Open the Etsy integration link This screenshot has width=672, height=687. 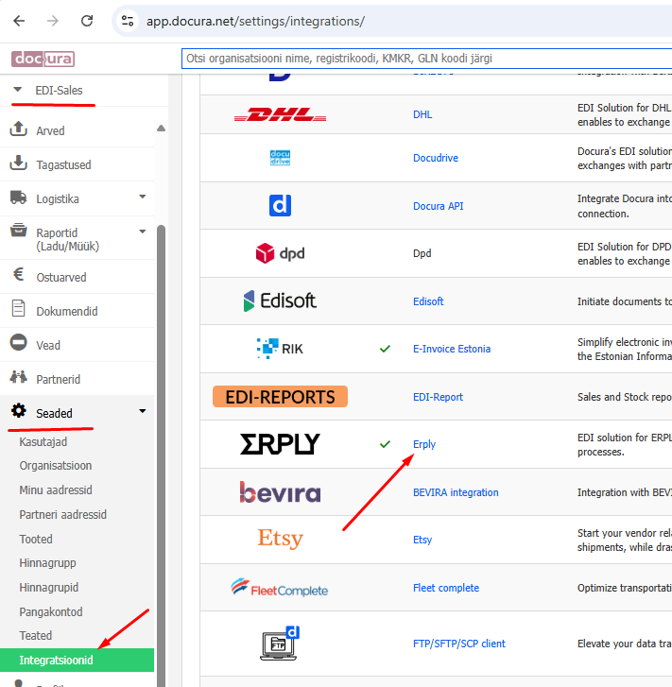coord(422,541)
